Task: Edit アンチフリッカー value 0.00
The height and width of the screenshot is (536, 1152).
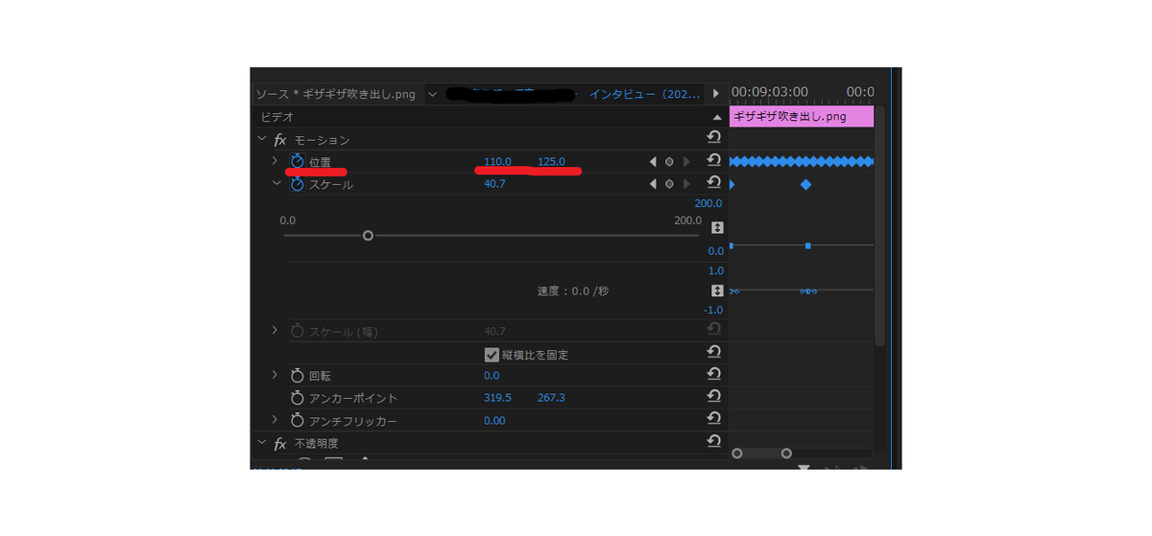Action: [494, 421]
